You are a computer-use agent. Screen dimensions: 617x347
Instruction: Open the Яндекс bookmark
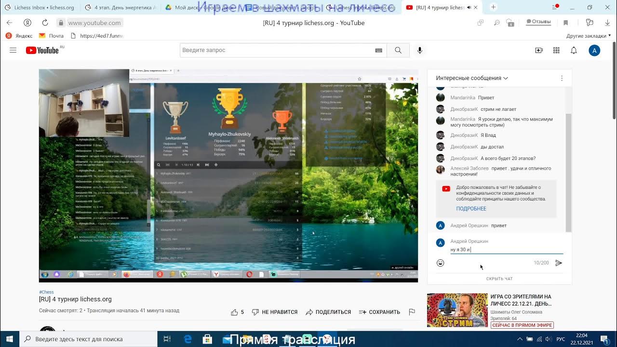tap(19, 36)
